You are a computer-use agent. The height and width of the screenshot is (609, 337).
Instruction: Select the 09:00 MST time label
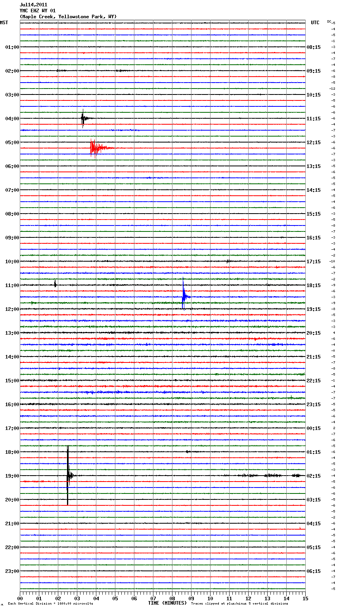12,238
